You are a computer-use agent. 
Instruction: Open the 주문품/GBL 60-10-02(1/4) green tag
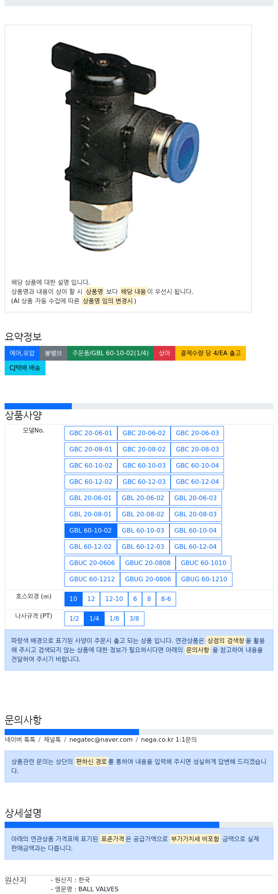(x=110, y=353)
